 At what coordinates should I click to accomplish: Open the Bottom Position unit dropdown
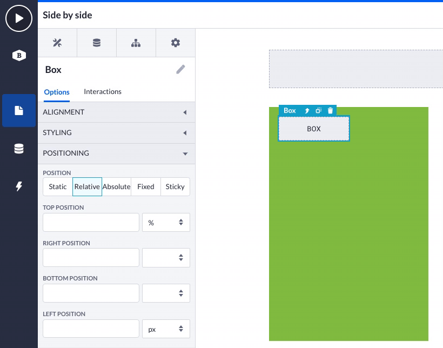click(x=166, y=293)
